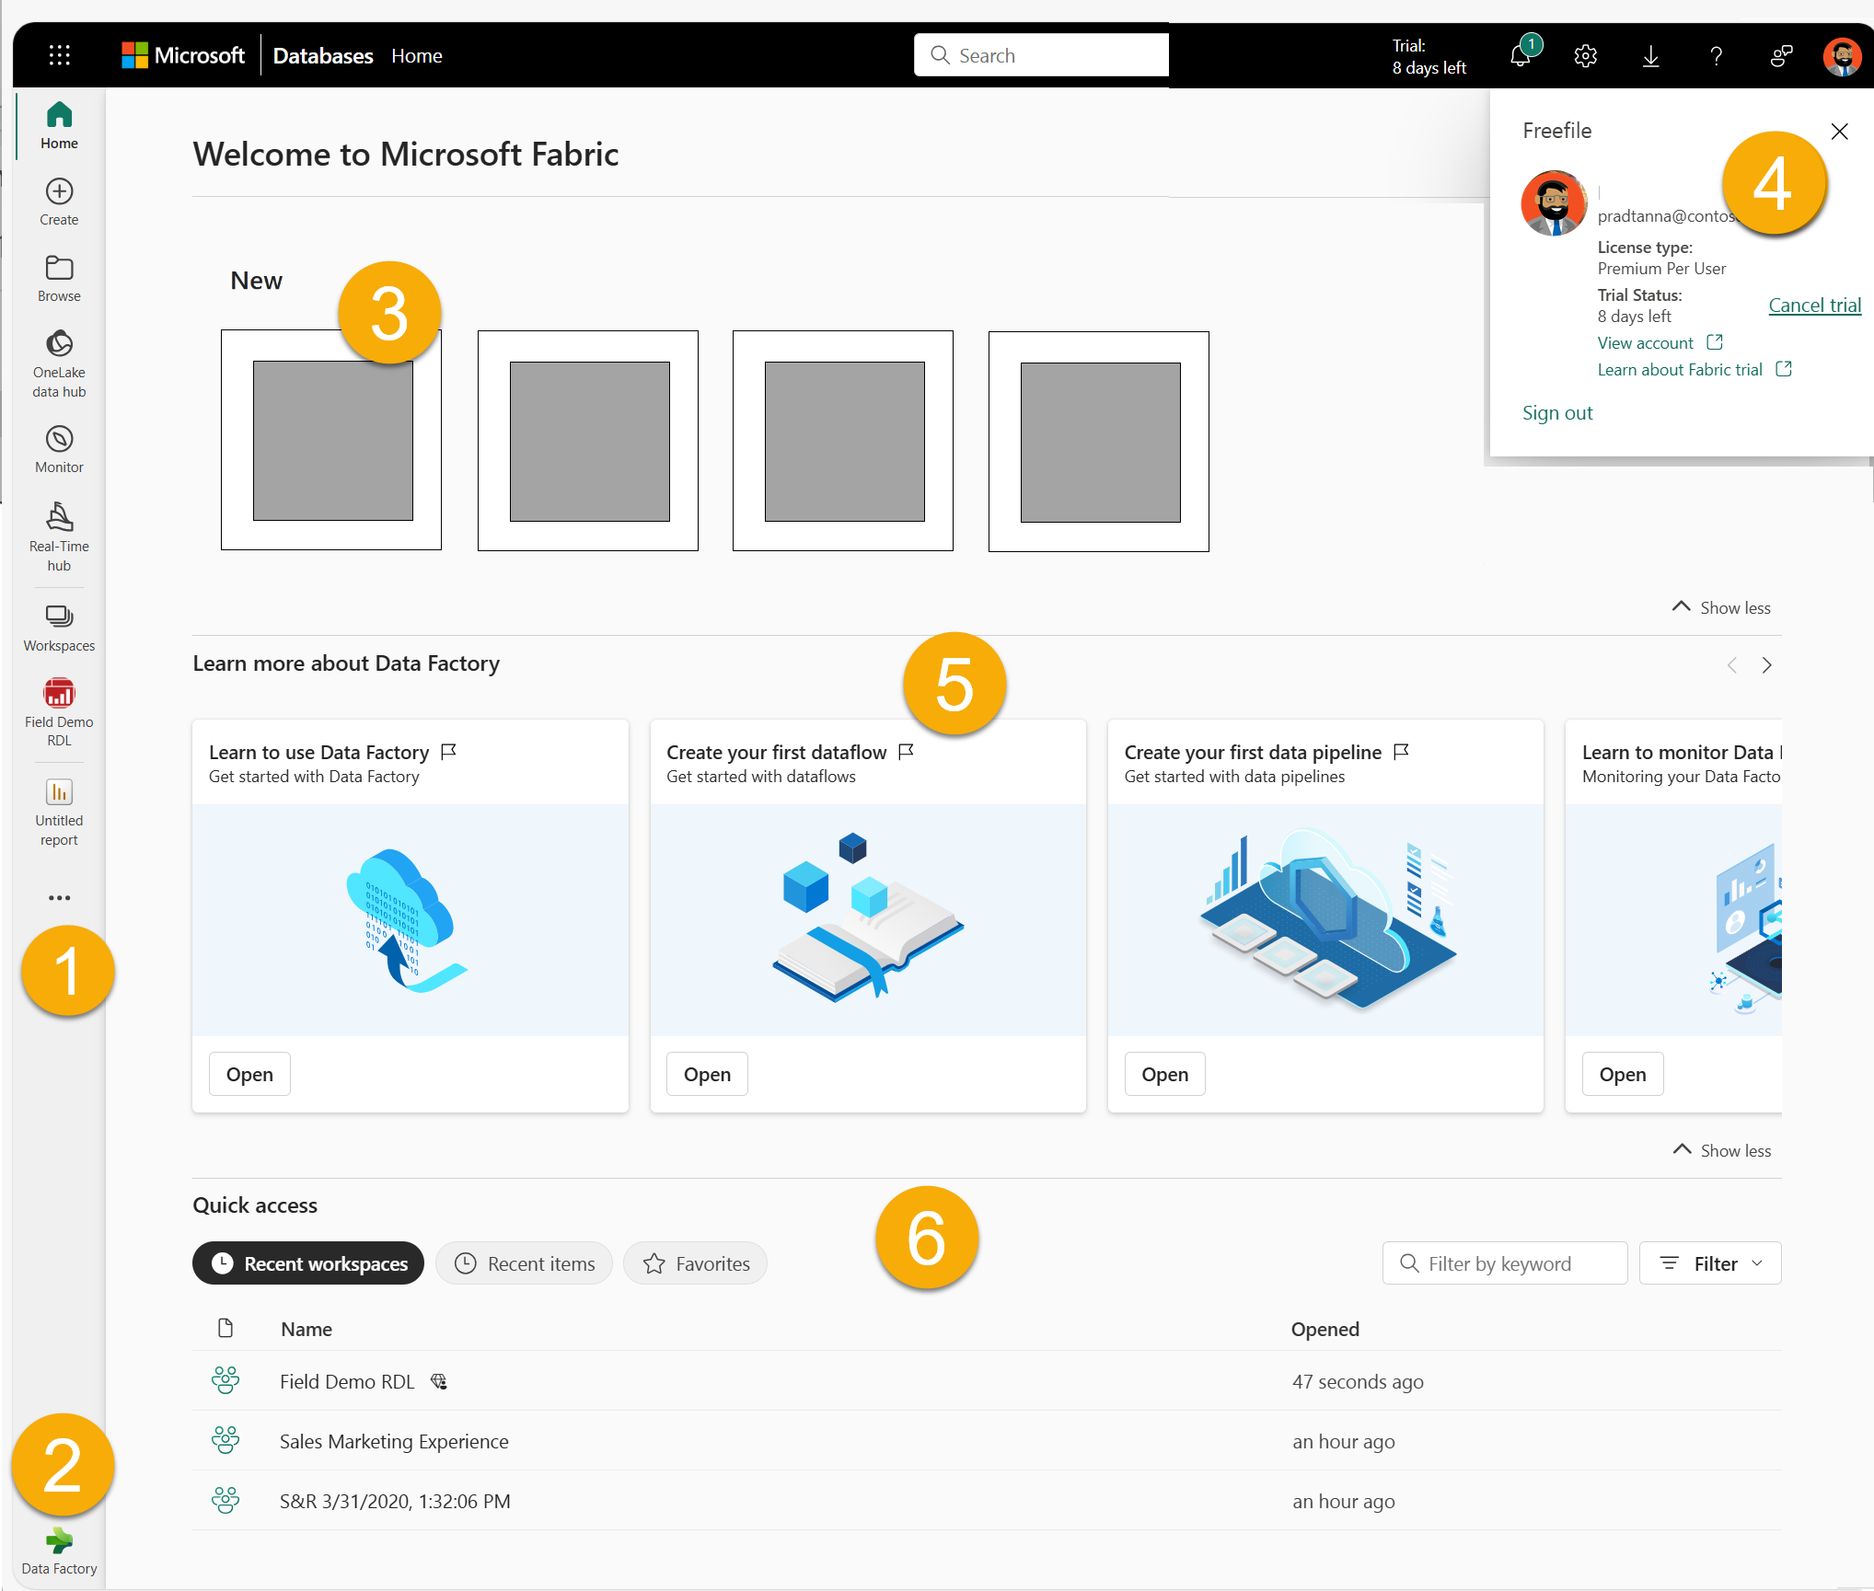Open Learn to use Data Factory tutorial

(x=249, y=1073)
